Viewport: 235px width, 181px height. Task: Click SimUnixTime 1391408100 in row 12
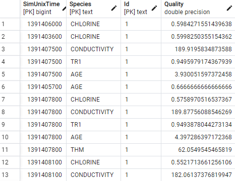(43, 162)
